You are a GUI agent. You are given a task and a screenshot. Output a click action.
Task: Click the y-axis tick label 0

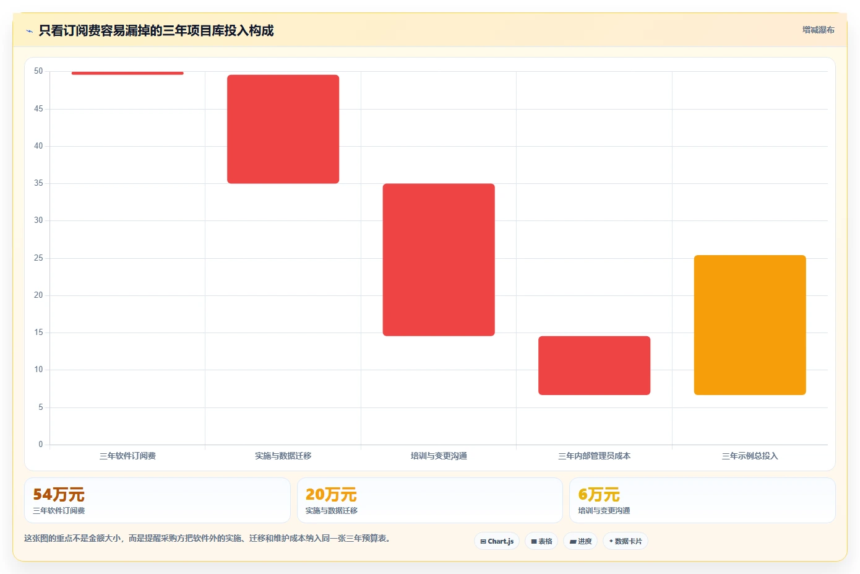click(x=41, y=445)
